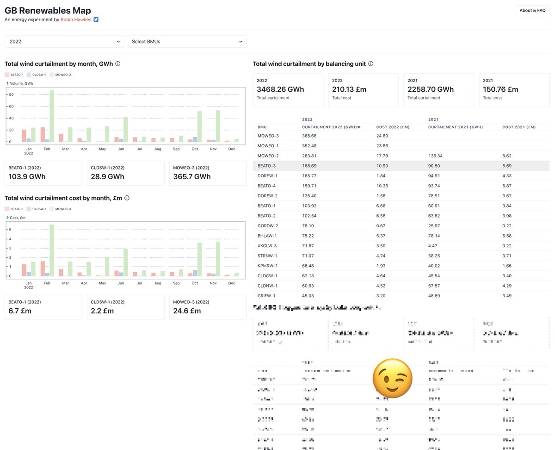Viewport: 555px width, 450px height.
Task: Select the GORDW-2 table row
Action: tap(401, 225)
